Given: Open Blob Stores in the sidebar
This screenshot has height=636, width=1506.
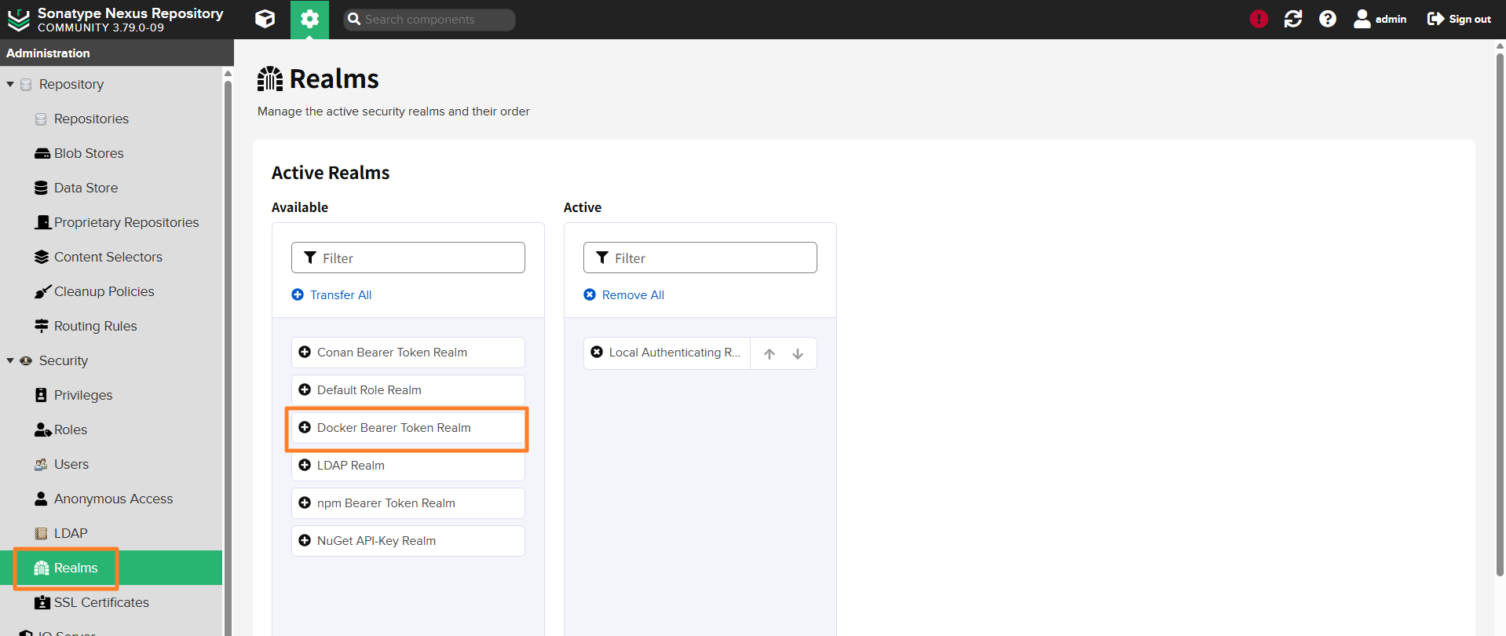Looking at the screenshot, I should 89,153.
